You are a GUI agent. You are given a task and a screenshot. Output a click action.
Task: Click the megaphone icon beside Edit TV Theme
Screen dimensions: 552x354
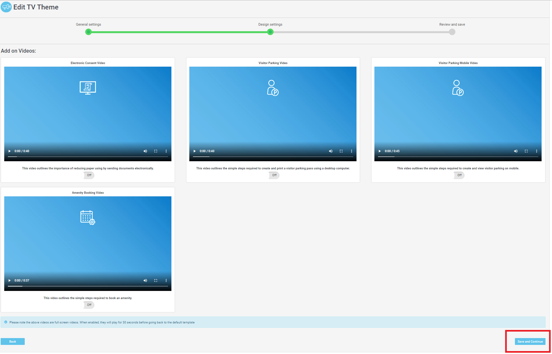pyautogui.click(x=6, y=7)
